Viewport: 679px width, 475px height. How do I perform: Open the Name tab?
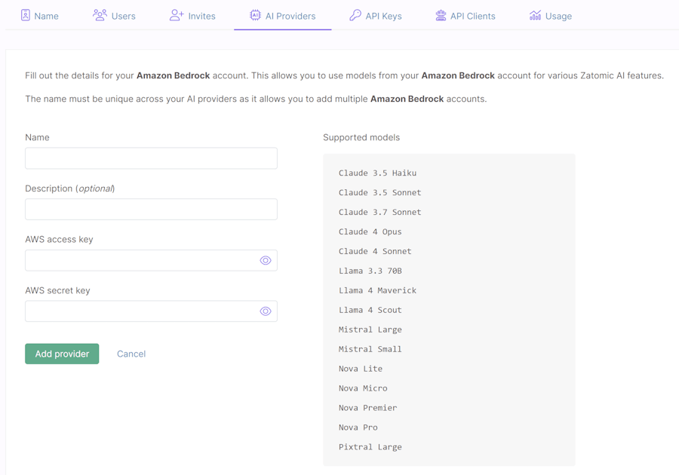pyautogui.click(x=40, y=16)
